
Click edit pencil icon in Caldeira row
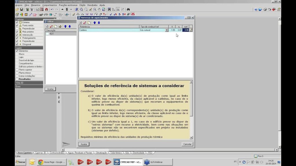[x=191, y=30]
